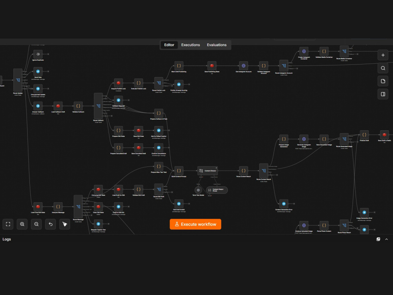The image size is (393, 295).
Task: Select the Generate Instagram Image HTTP node
Action: pos(304,139)
